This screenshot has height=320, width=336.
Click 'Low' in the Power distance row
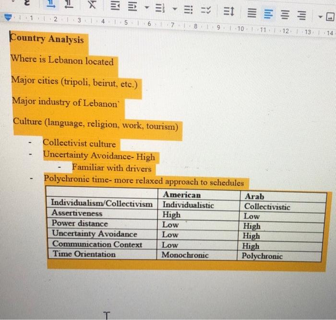click(170, 225)
